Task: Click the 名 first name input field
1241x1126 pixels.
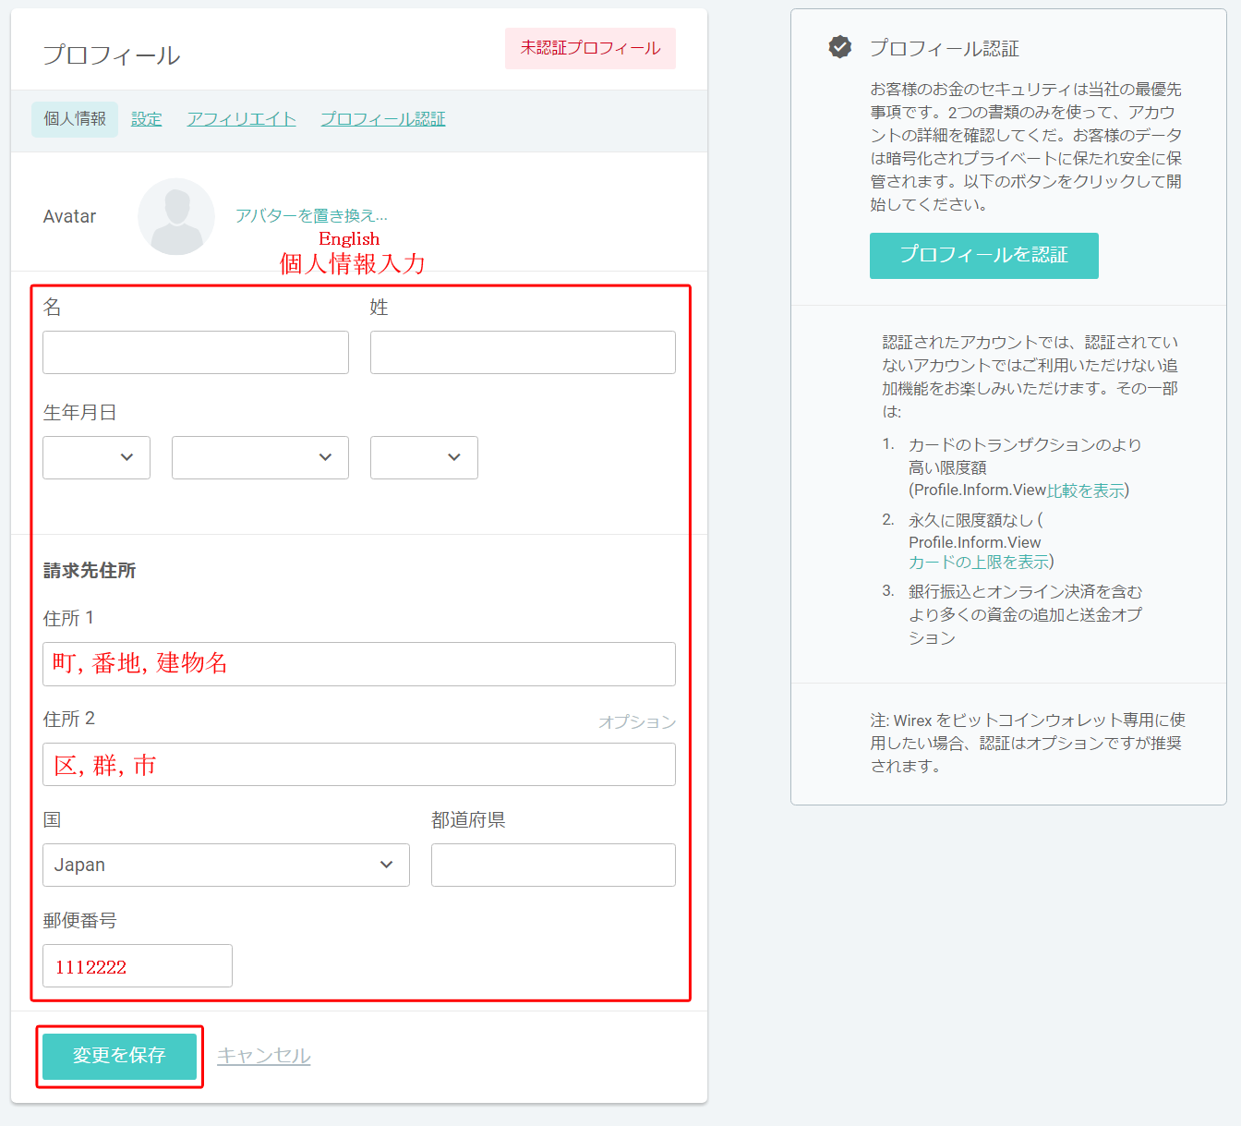Action: click(196, 352)
